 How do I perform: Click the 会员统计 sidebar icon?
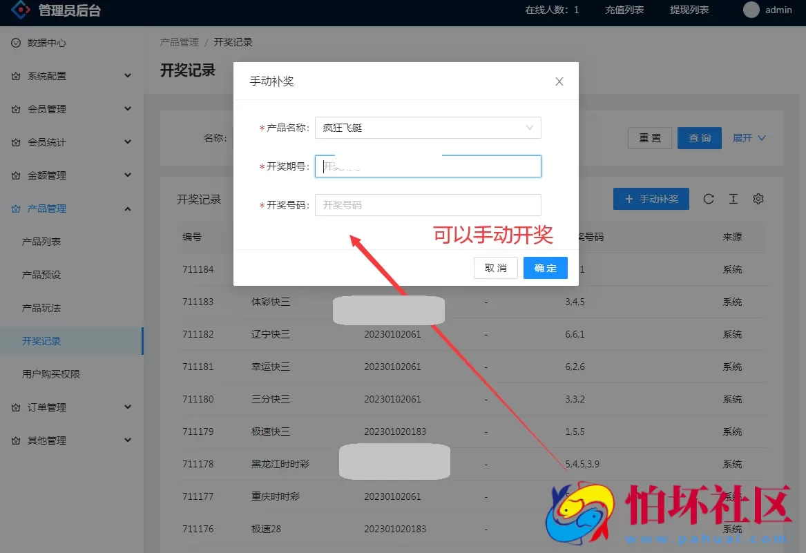pos(15,142)
